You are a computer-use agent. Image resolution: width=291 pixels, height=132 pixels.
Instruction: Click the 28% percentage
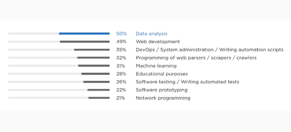tap(121, 74)
